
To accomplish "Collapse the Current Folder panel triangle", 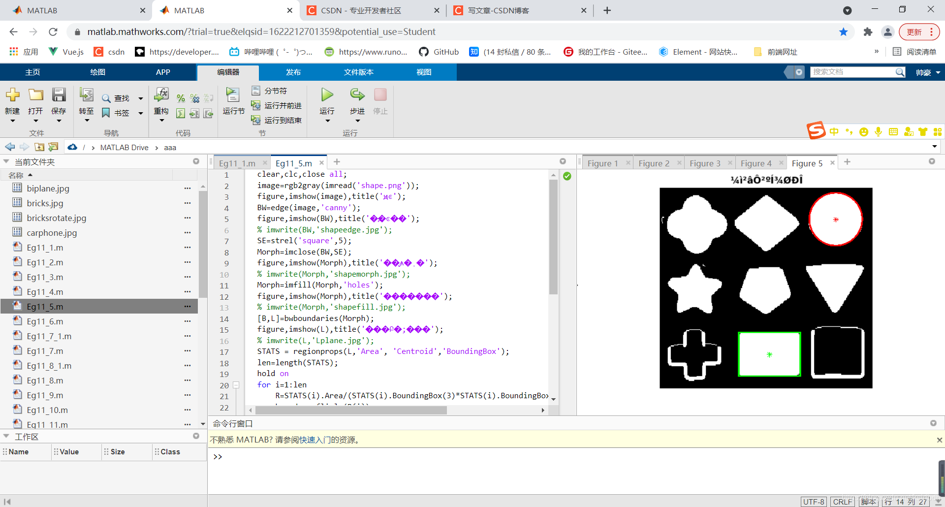I will click(x=6, y=161).
